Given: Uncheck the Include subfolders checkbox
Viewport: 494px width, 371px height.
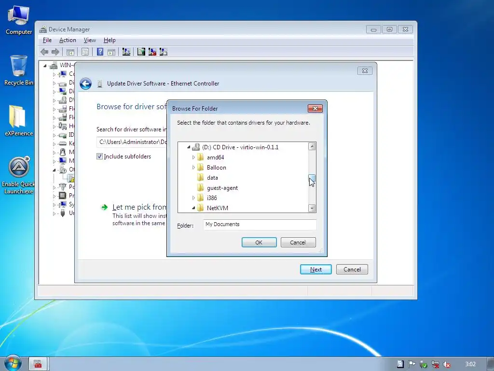Looking at the screenshot, I should pyautogui.click(x=99, y=156).
